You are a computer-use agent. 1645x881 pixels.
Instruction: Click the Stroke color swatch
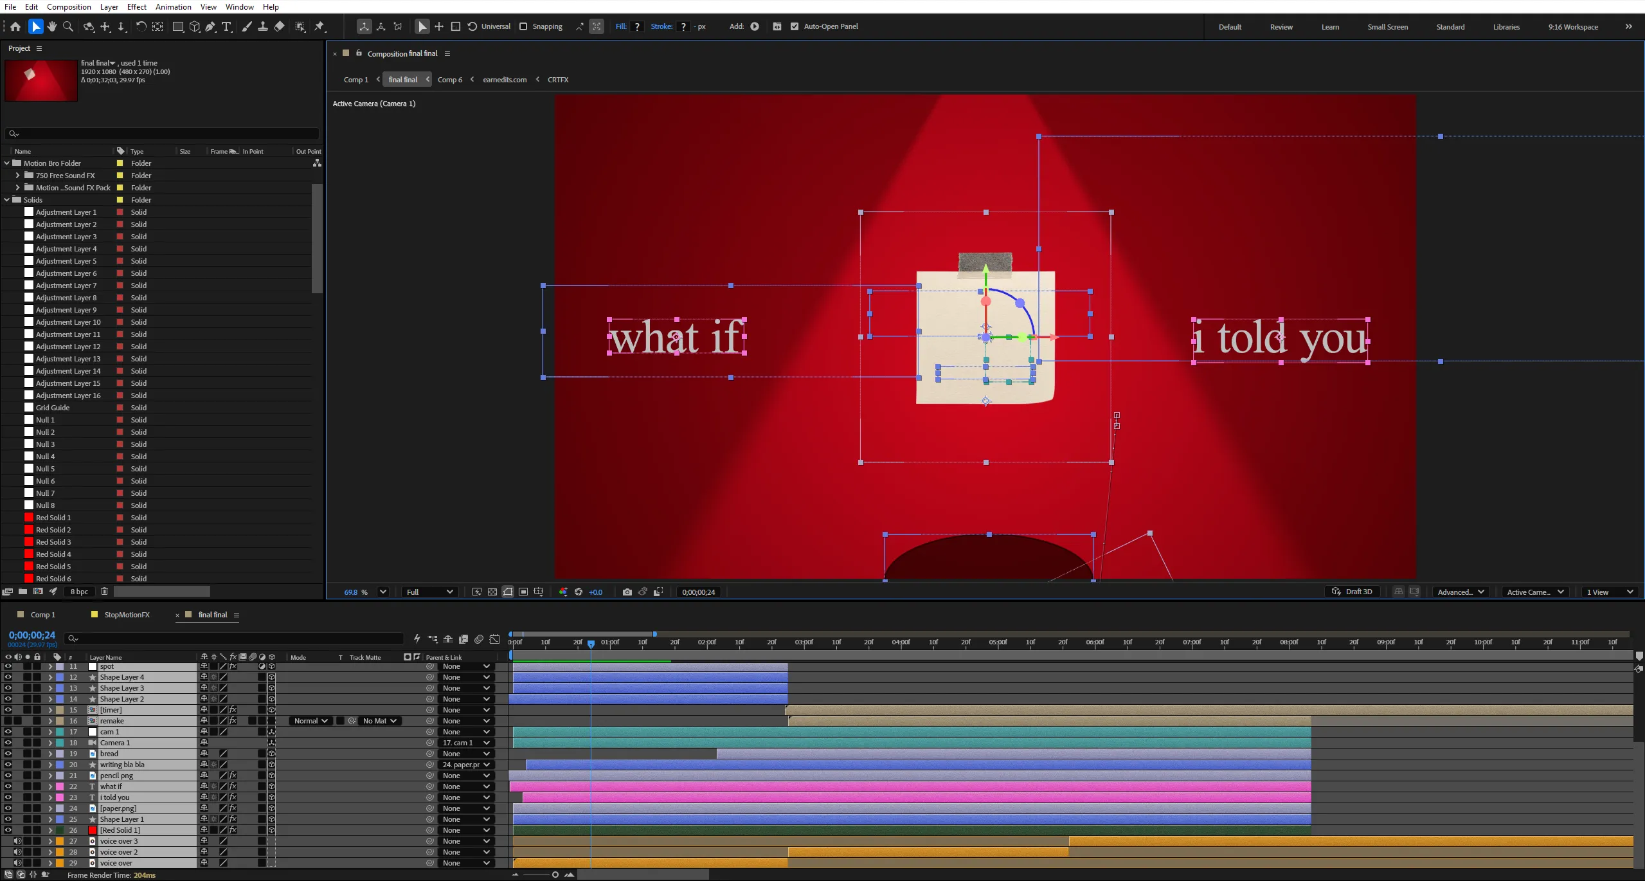tap(683, 26)
